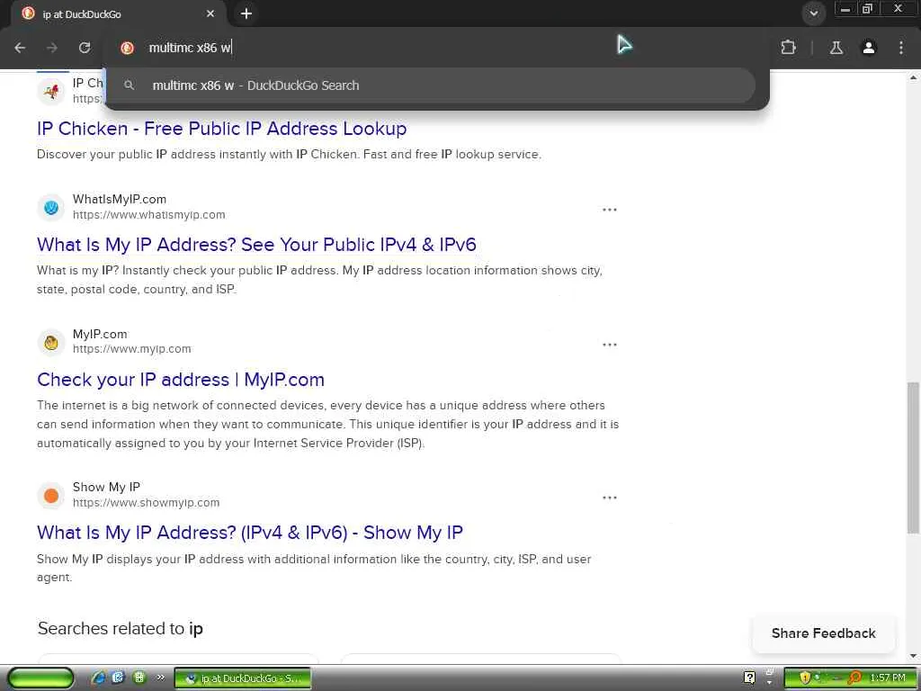Image resolution: width=921 pixels, height=691 pixels.
Task: Click the browser back arrow
Action: pyautogui.click(x=20, y=48)
